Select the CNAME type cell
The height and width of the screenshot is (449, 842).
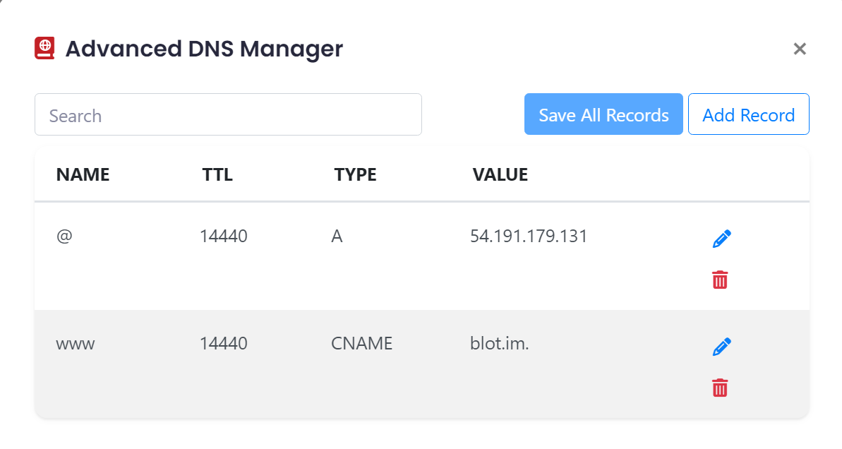361,343
